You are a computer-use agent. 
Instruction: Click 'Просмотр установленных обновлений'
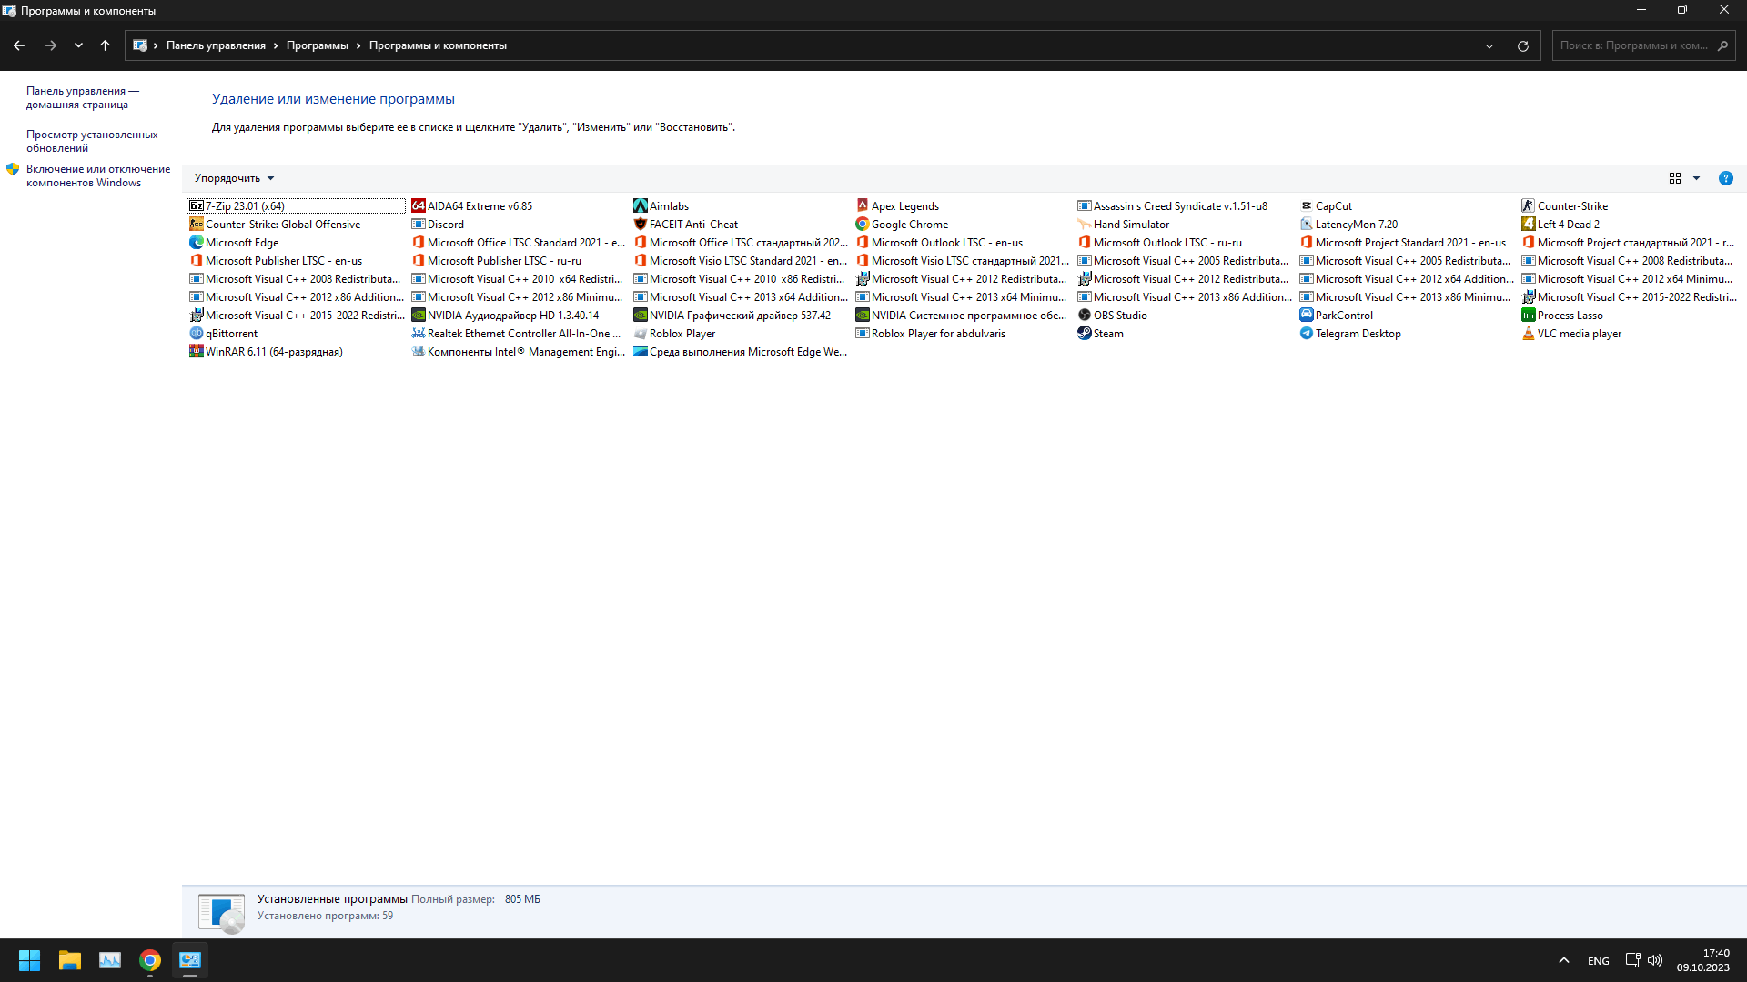coord(93,140)
